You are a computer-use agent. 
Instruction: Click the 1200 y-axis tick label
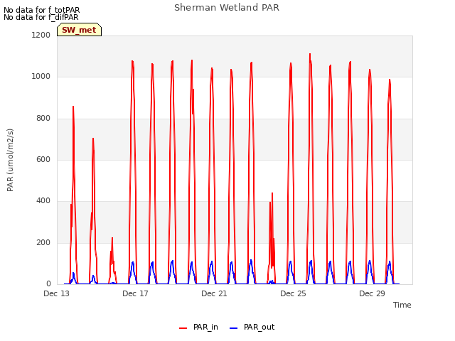(41, 35)
